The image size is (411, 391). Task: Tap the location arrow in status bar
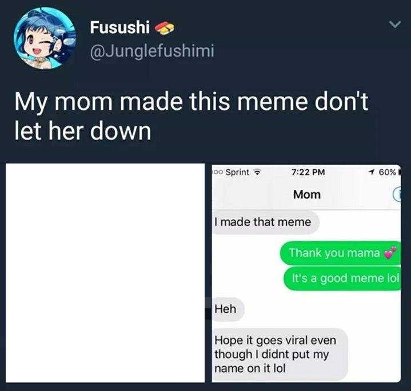pyautogui.click(x=372, y=172)
